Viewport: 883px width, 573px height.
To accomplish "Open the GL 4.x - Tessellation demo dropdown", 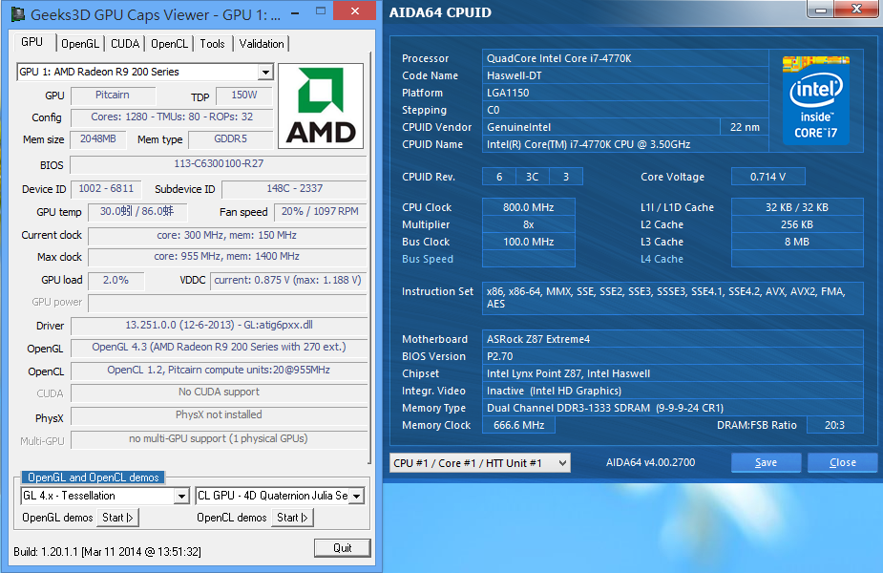I will pyautogui.click(x=181, y=496).
